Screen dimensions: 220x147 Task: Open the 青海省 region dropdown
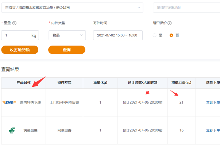click(72, 8)
